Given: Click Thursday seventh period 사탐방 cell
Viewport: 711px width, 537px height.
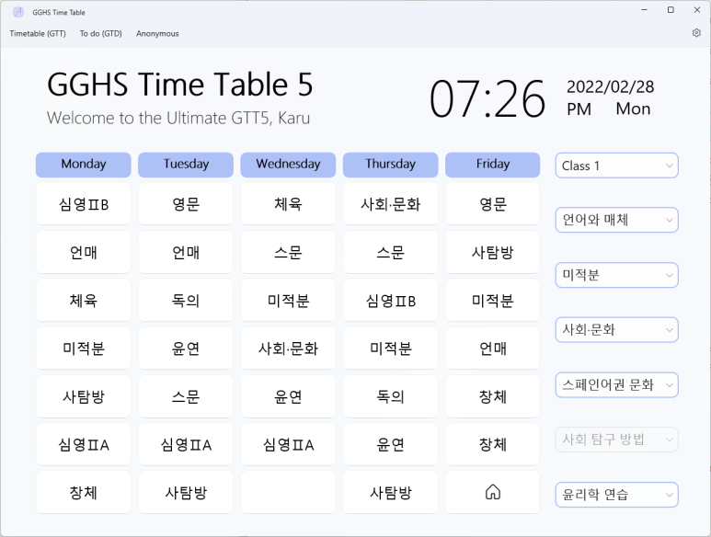Looking at the screenshot, I should click(x=390, y=492).
